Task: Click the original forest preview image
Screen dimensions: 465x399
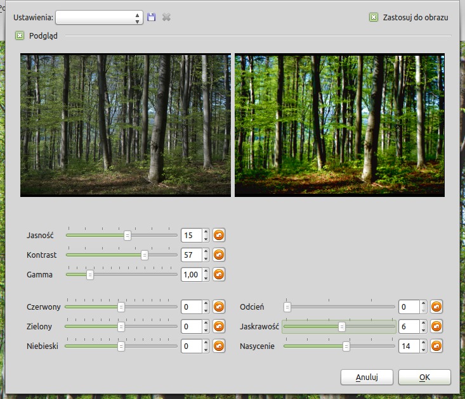Action: click(x=126, y=125)
